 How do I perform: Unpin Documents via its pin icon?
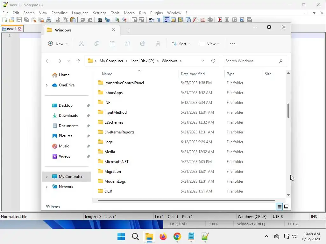point(89,126)
